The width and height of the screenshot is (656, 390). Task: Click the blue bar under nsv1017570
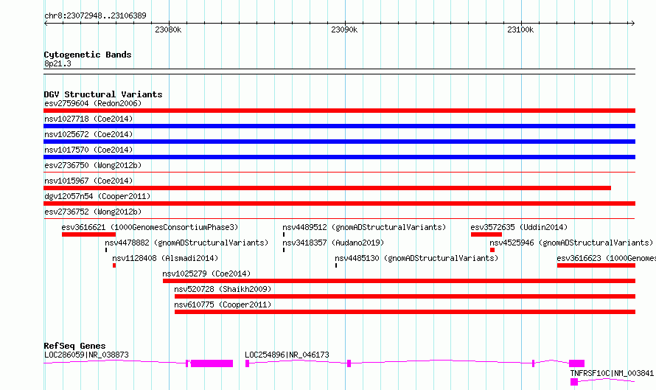click(339, 157)
